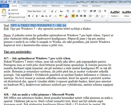Screen dimensions: 131x105
Task: Toggle subscript formatting
Action: coord(46,16)
